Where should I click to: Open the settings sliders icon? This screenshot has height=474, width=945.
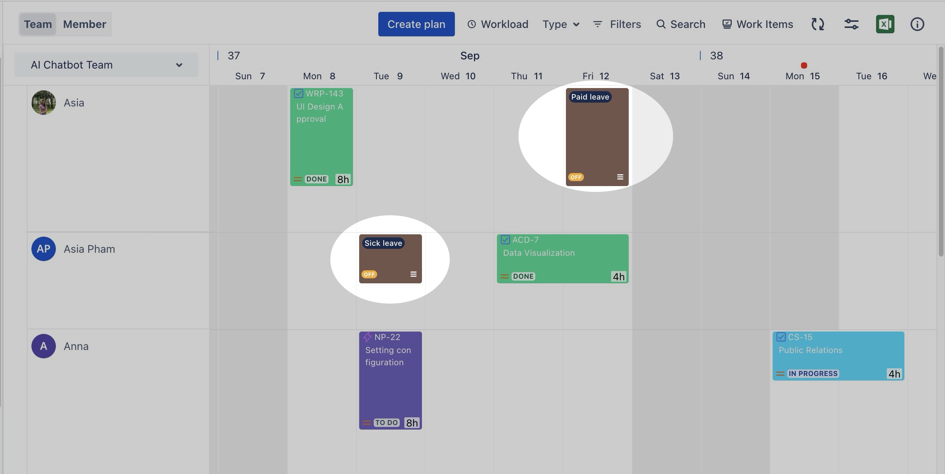pyautogui.click(x=851, y=24)
